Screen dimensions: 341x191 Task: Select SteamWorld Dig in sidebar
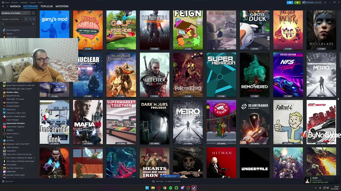(x=12, y=95)
